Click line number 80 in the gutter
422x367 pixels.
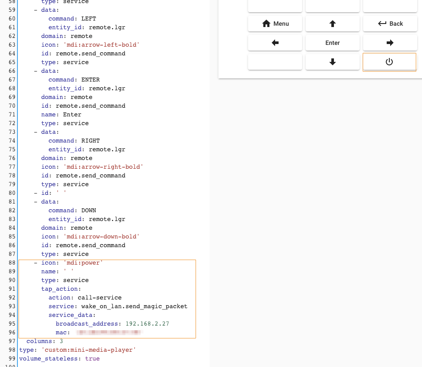12,193
